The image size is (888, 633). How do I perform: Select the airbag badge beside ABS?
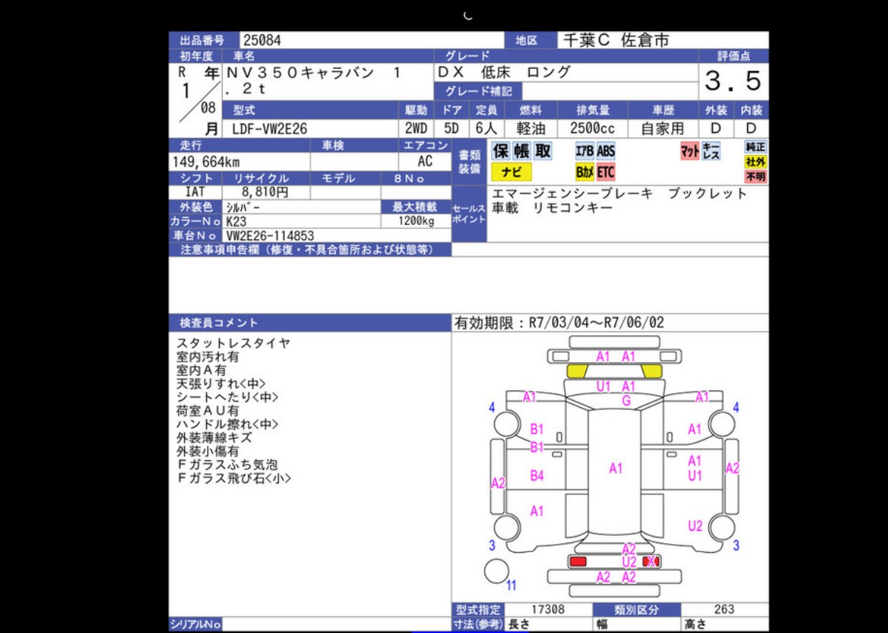585,151
